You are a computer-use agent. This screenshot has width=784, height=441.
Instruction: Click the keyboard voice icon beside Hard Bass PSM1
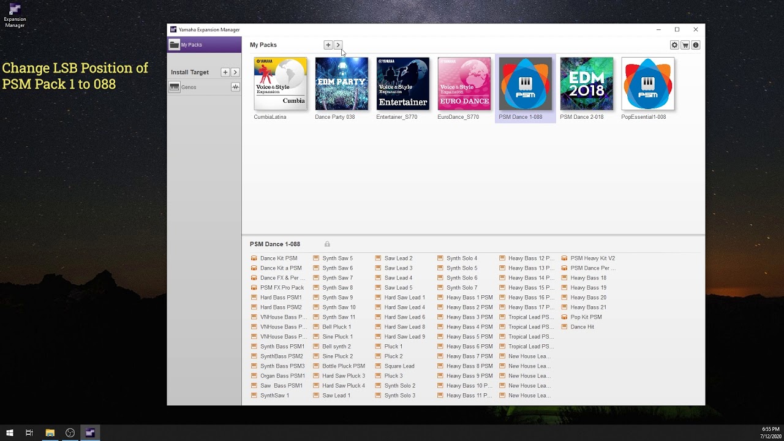tap(254, 298)
